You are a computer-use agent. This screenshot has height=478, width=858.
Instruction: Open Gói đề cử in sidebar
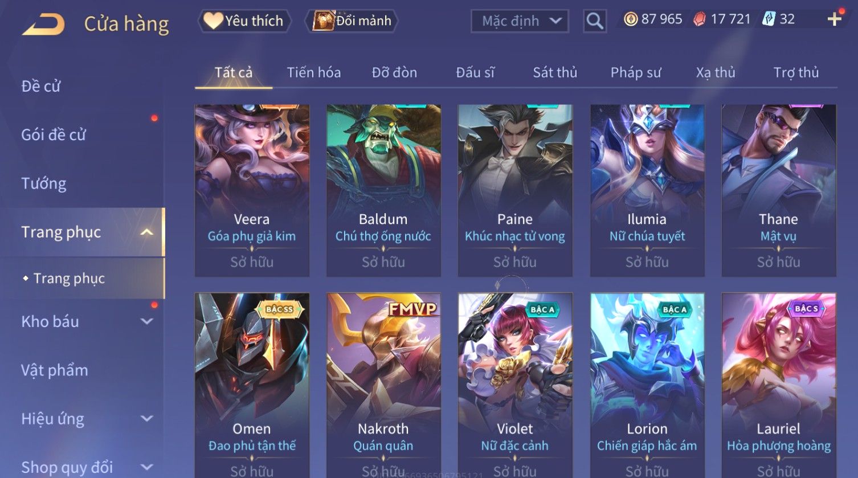pyautogui.click(x=54, y=135)
